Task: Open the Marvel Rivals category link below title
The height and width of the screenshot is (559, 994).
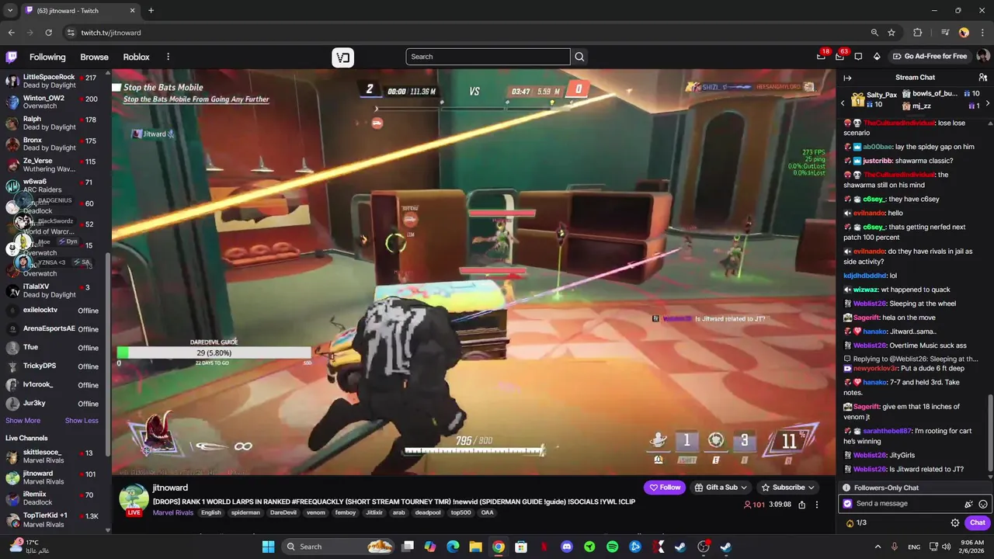Action: [x=173, y=512]
